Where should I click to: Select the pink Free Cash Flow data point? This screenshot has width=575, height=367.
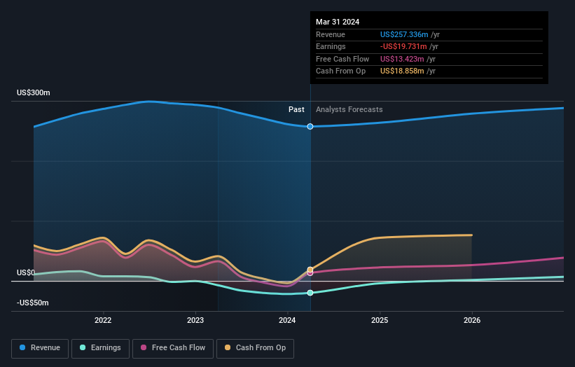(310, 273)
